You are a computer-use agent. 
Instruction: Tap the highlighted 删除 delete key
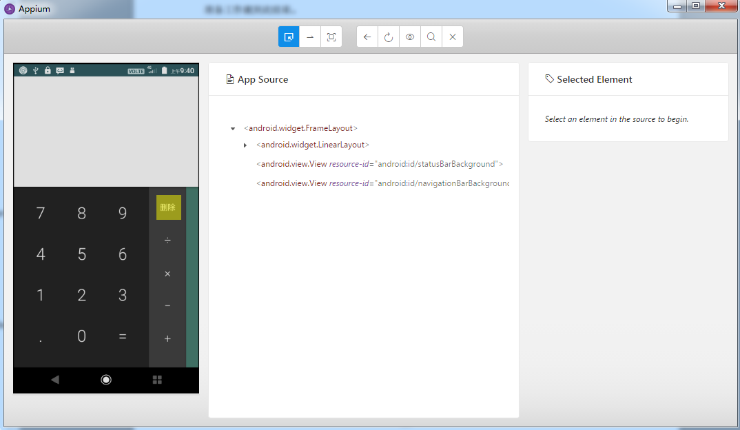tap(169, 207)
